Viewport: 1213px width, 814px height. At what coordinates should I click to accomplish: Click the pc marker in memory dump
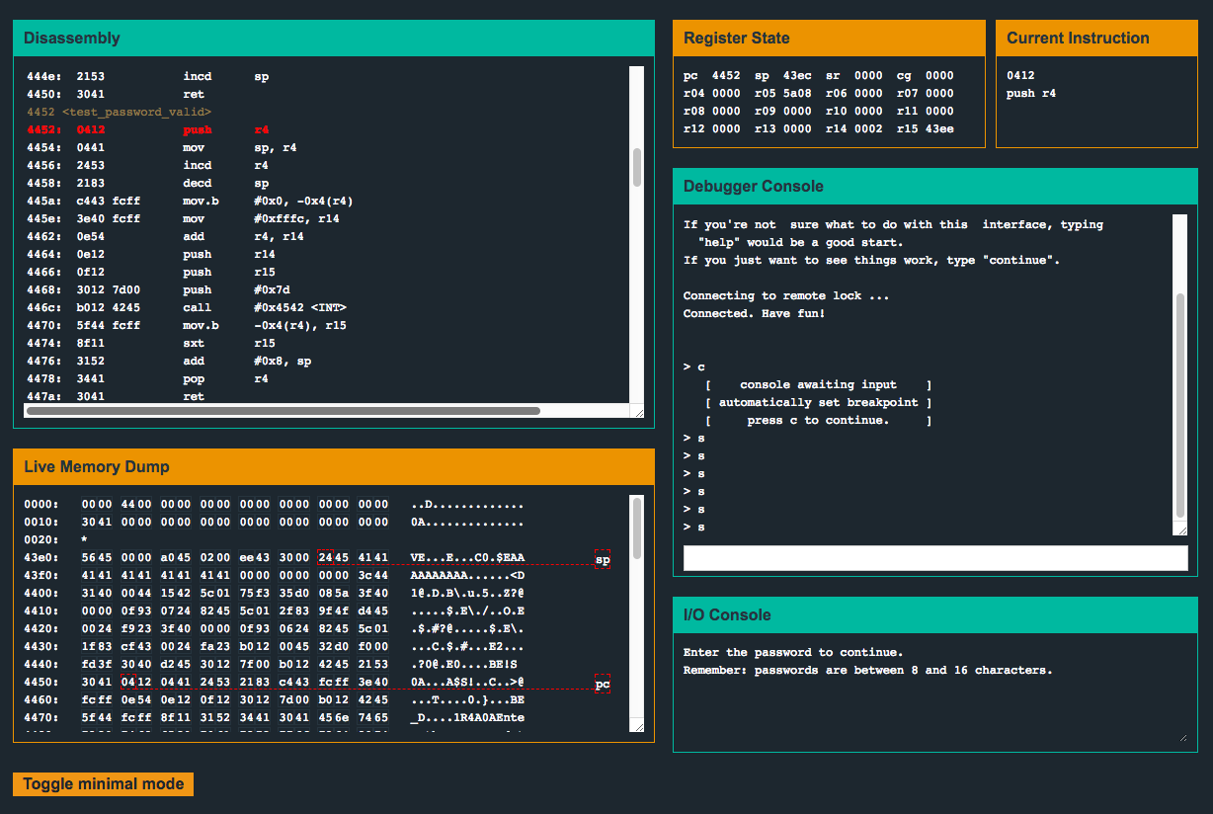click(x=603, y=684)
